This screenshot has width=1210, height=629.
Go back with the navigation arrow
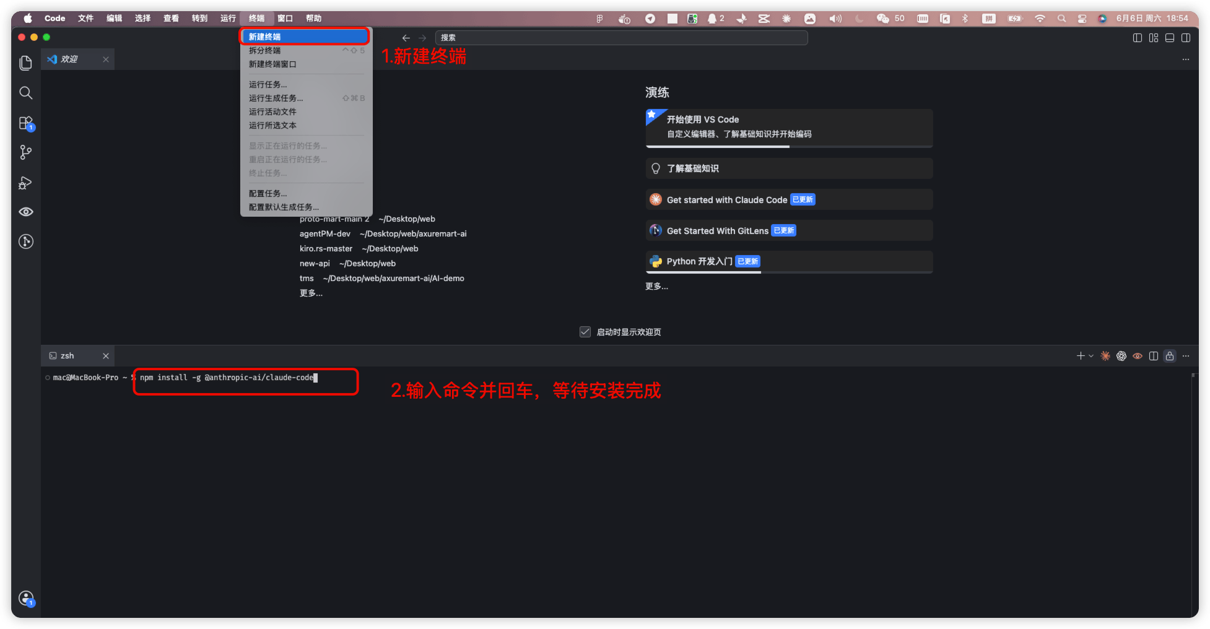[406, 38]
